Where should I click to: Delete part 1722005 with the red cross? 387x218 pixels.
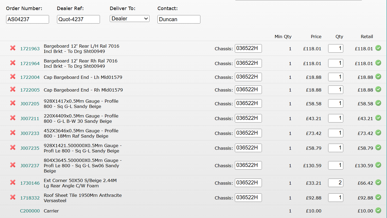[13, 89]
